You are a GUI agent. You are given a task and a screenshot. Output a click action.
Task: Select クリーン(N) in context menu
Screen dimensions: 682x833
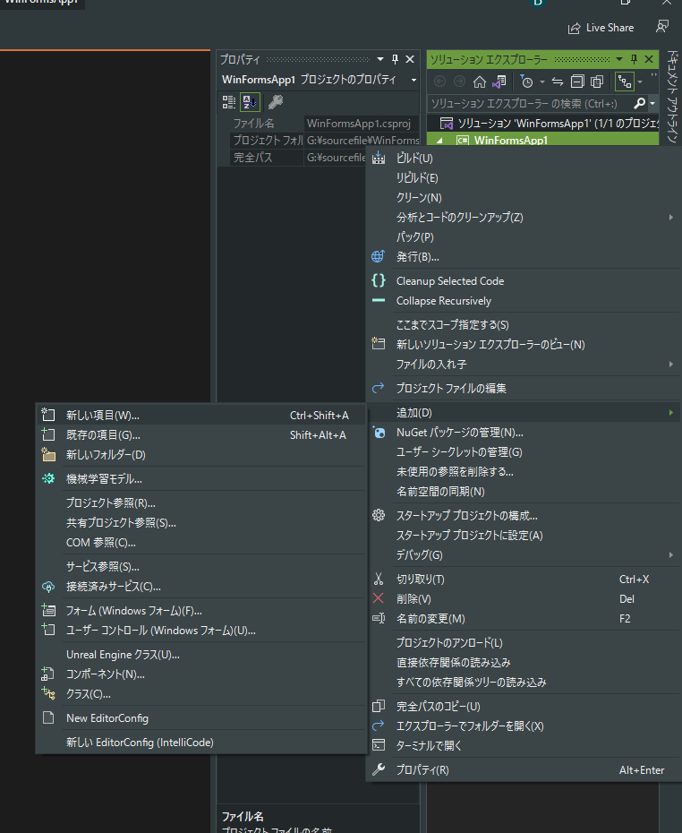524,198
